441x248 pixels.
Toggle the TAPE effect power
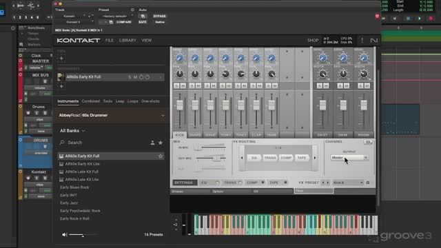click(285, 183)
